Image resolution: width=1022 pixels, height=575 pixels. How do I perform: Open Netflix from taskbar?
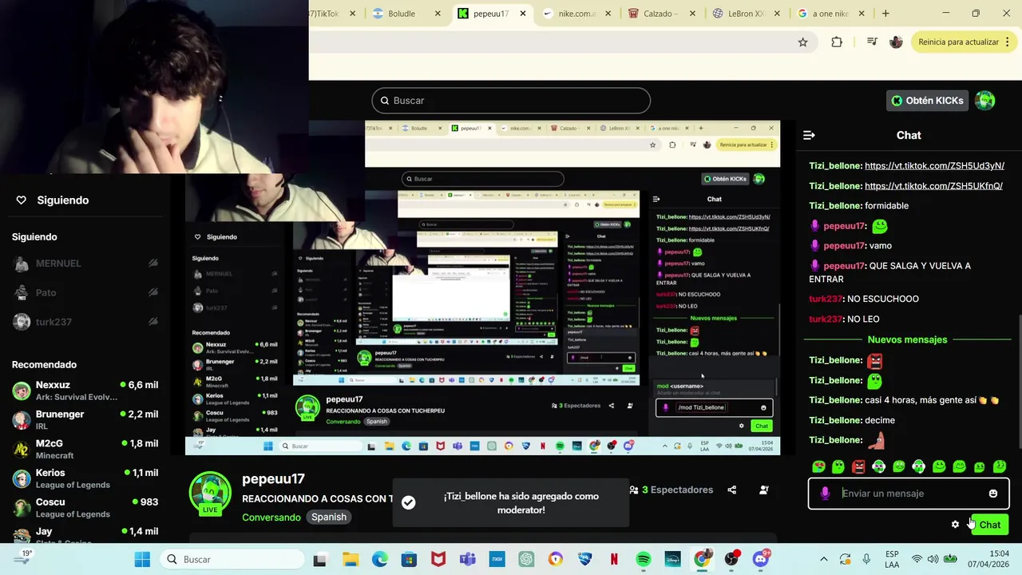point(614,560)
